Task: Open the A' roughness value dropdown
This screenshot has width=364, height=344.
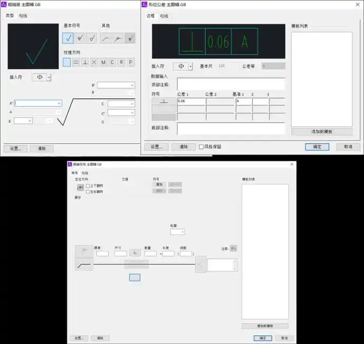Action: 59,104
